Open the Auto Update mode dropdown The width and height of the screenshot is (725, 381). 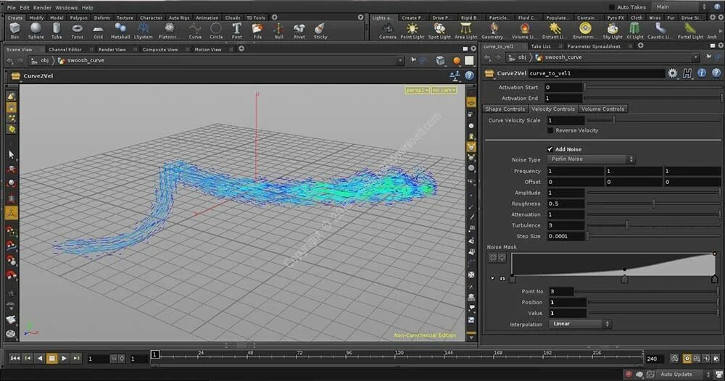(684, 374)
